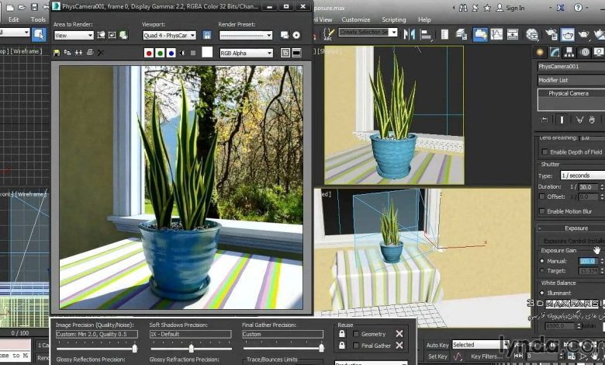Click the Save Image icon in render window
The height and width of the screenshot is (365, 605).
(57, 53)
